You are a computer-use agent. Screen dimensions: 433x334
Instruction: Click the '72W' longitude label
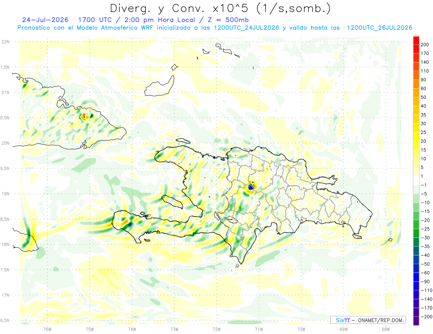[216, 329]
